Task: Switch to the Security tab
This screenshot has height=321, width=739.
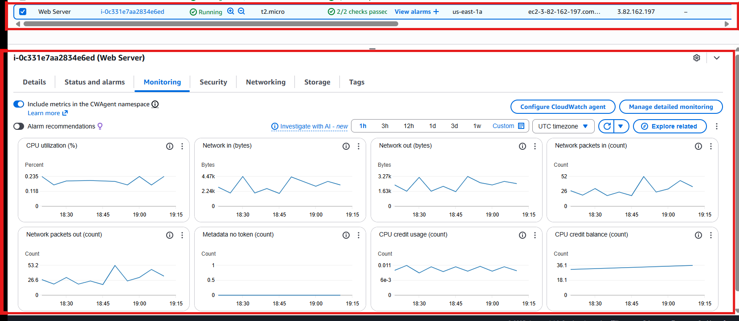Action: coord(213,82)
